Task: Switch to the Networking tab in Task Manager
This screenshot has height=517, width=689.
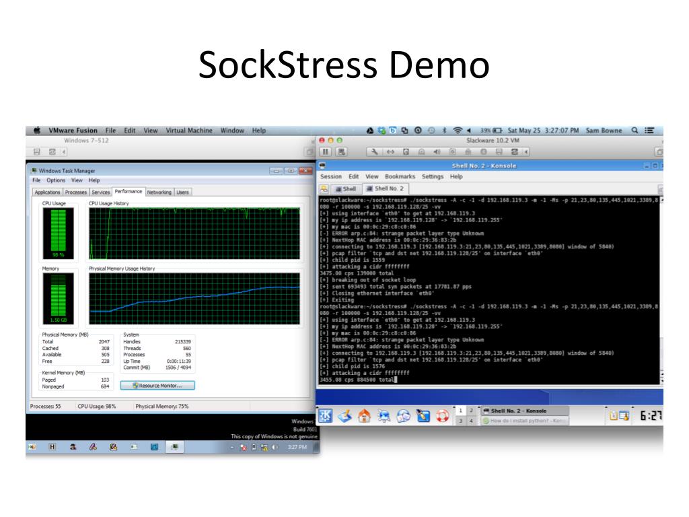Action: [x=159, y=192]
